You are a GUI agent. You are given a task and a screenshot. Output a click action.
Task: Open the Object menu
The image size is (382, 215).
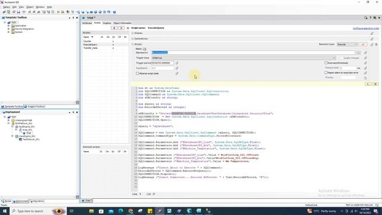tap(30, 7)
